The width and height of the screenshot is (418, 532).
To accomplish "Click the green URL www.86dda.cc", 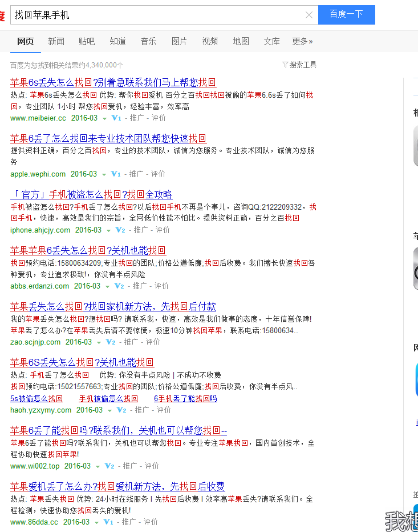I will pos(34,522).
